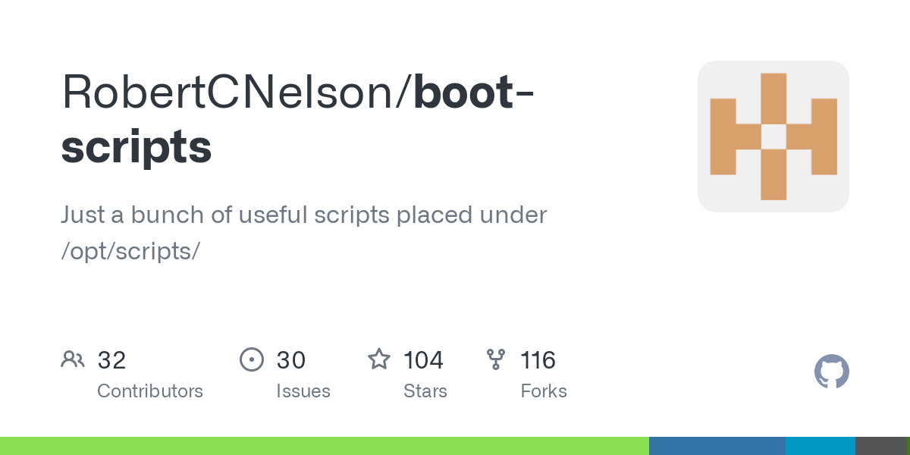Open the Forks label

pyautogui.click(x=544, y=391)
